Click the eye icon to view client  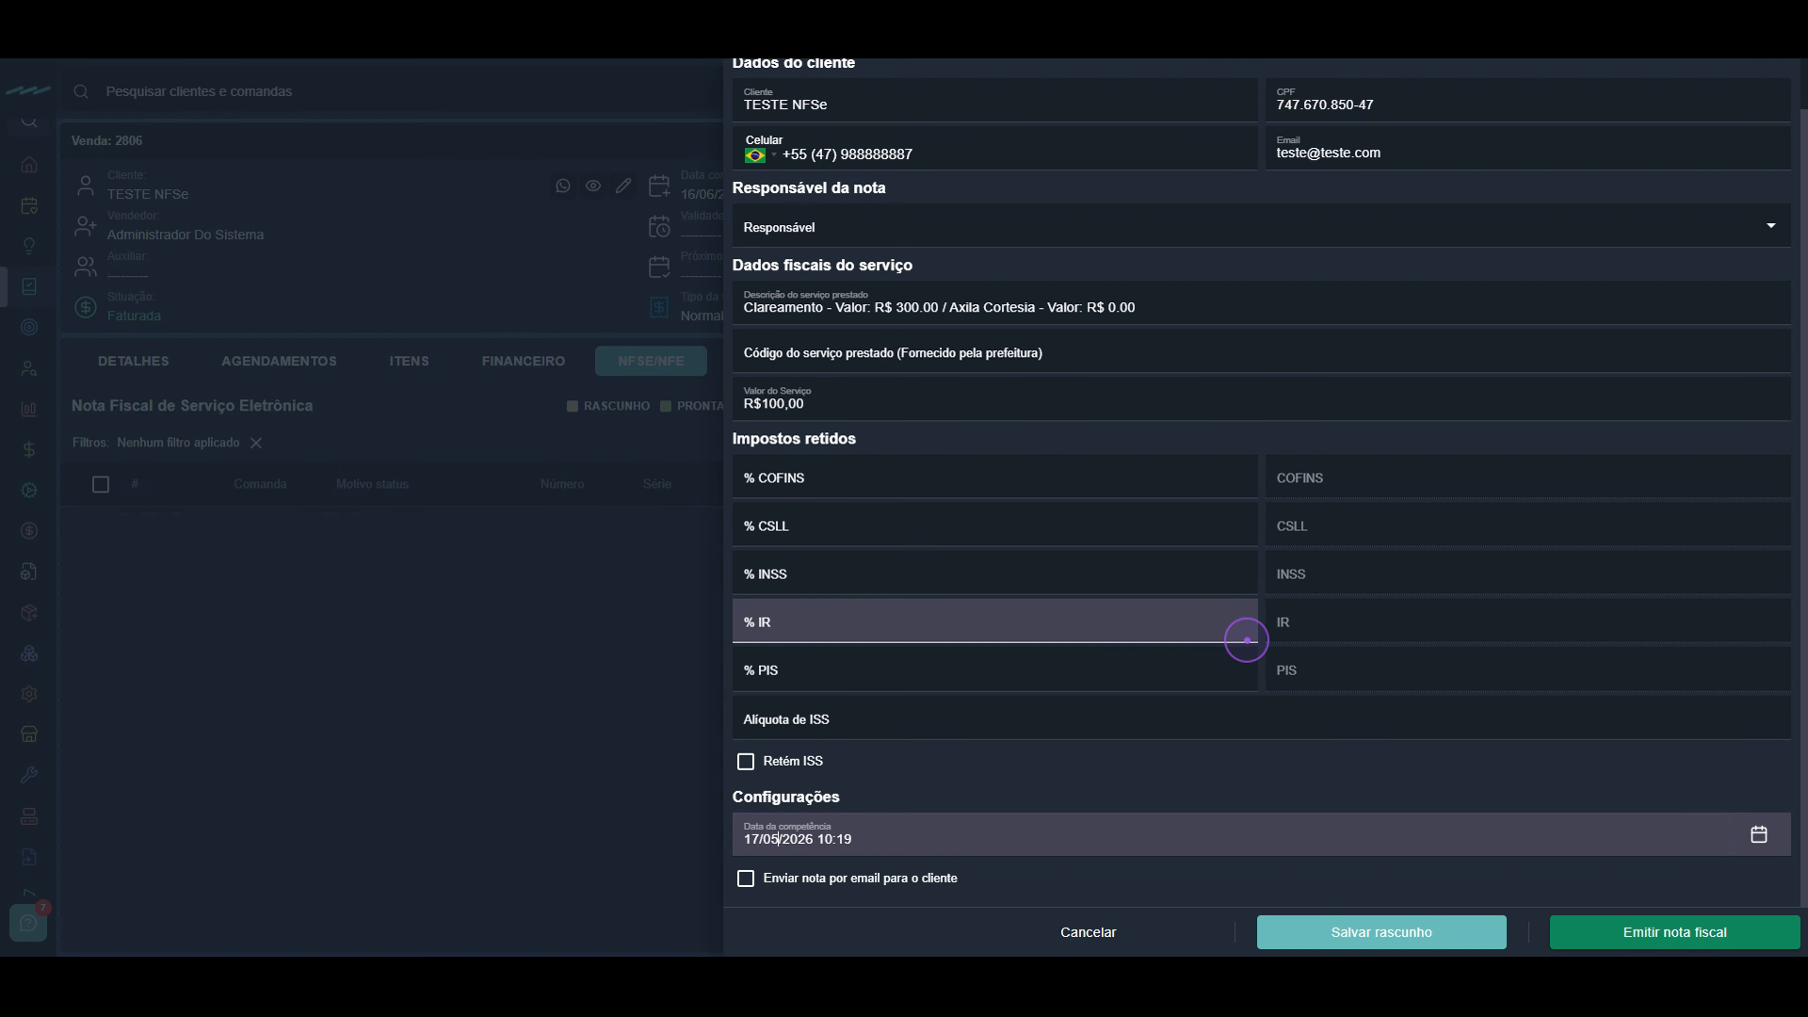593,186
